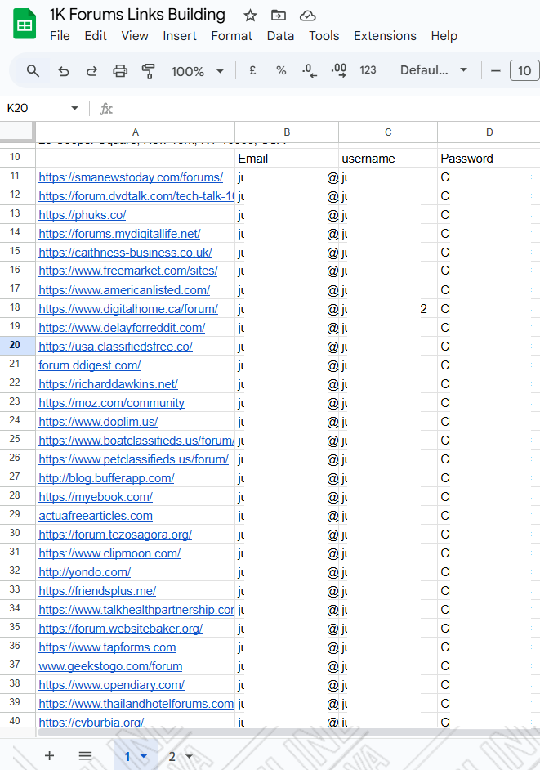Open the smanewstoday.com forums link
The width and height of the screenshot is (540, 770).
[x=131, y=177]
